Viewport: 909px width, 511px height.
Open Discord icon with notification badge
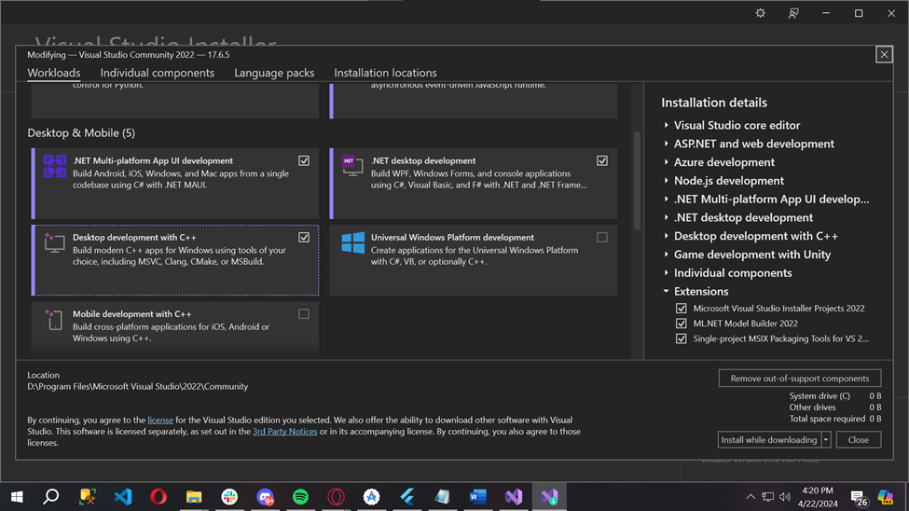pyautogui.click(x=265, y=496)
